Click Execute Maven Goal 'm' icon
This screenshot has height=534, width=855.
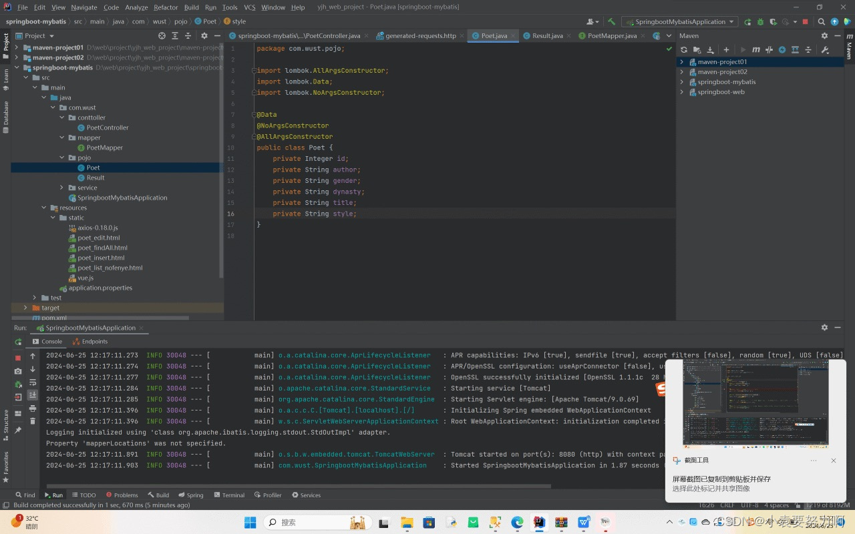pos(756,49)
